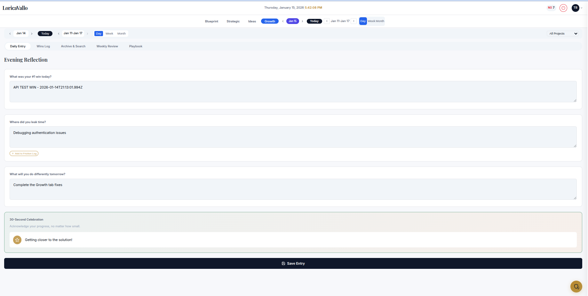
Task: Click the blue Growth pill in navigation
Action: point(270,21)
